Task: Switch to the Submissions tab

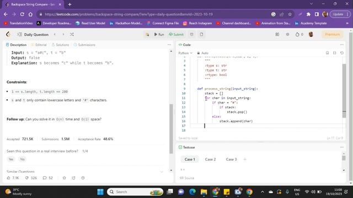Action: click(84, 45)
